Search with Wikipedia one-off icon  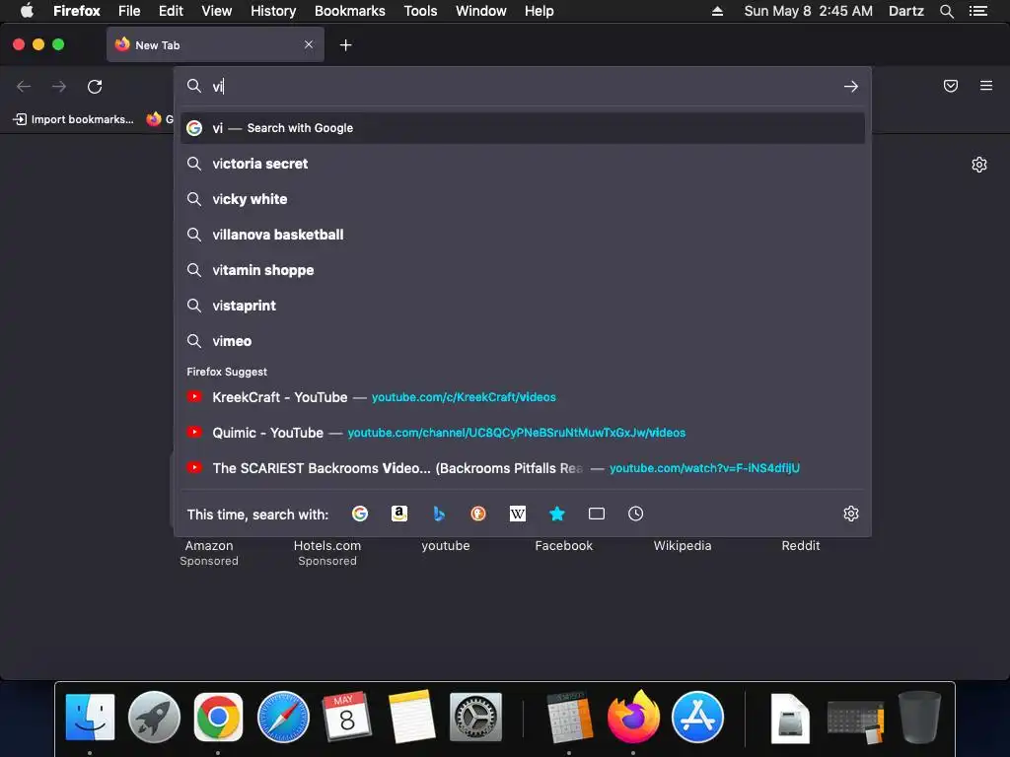point(517,514)
